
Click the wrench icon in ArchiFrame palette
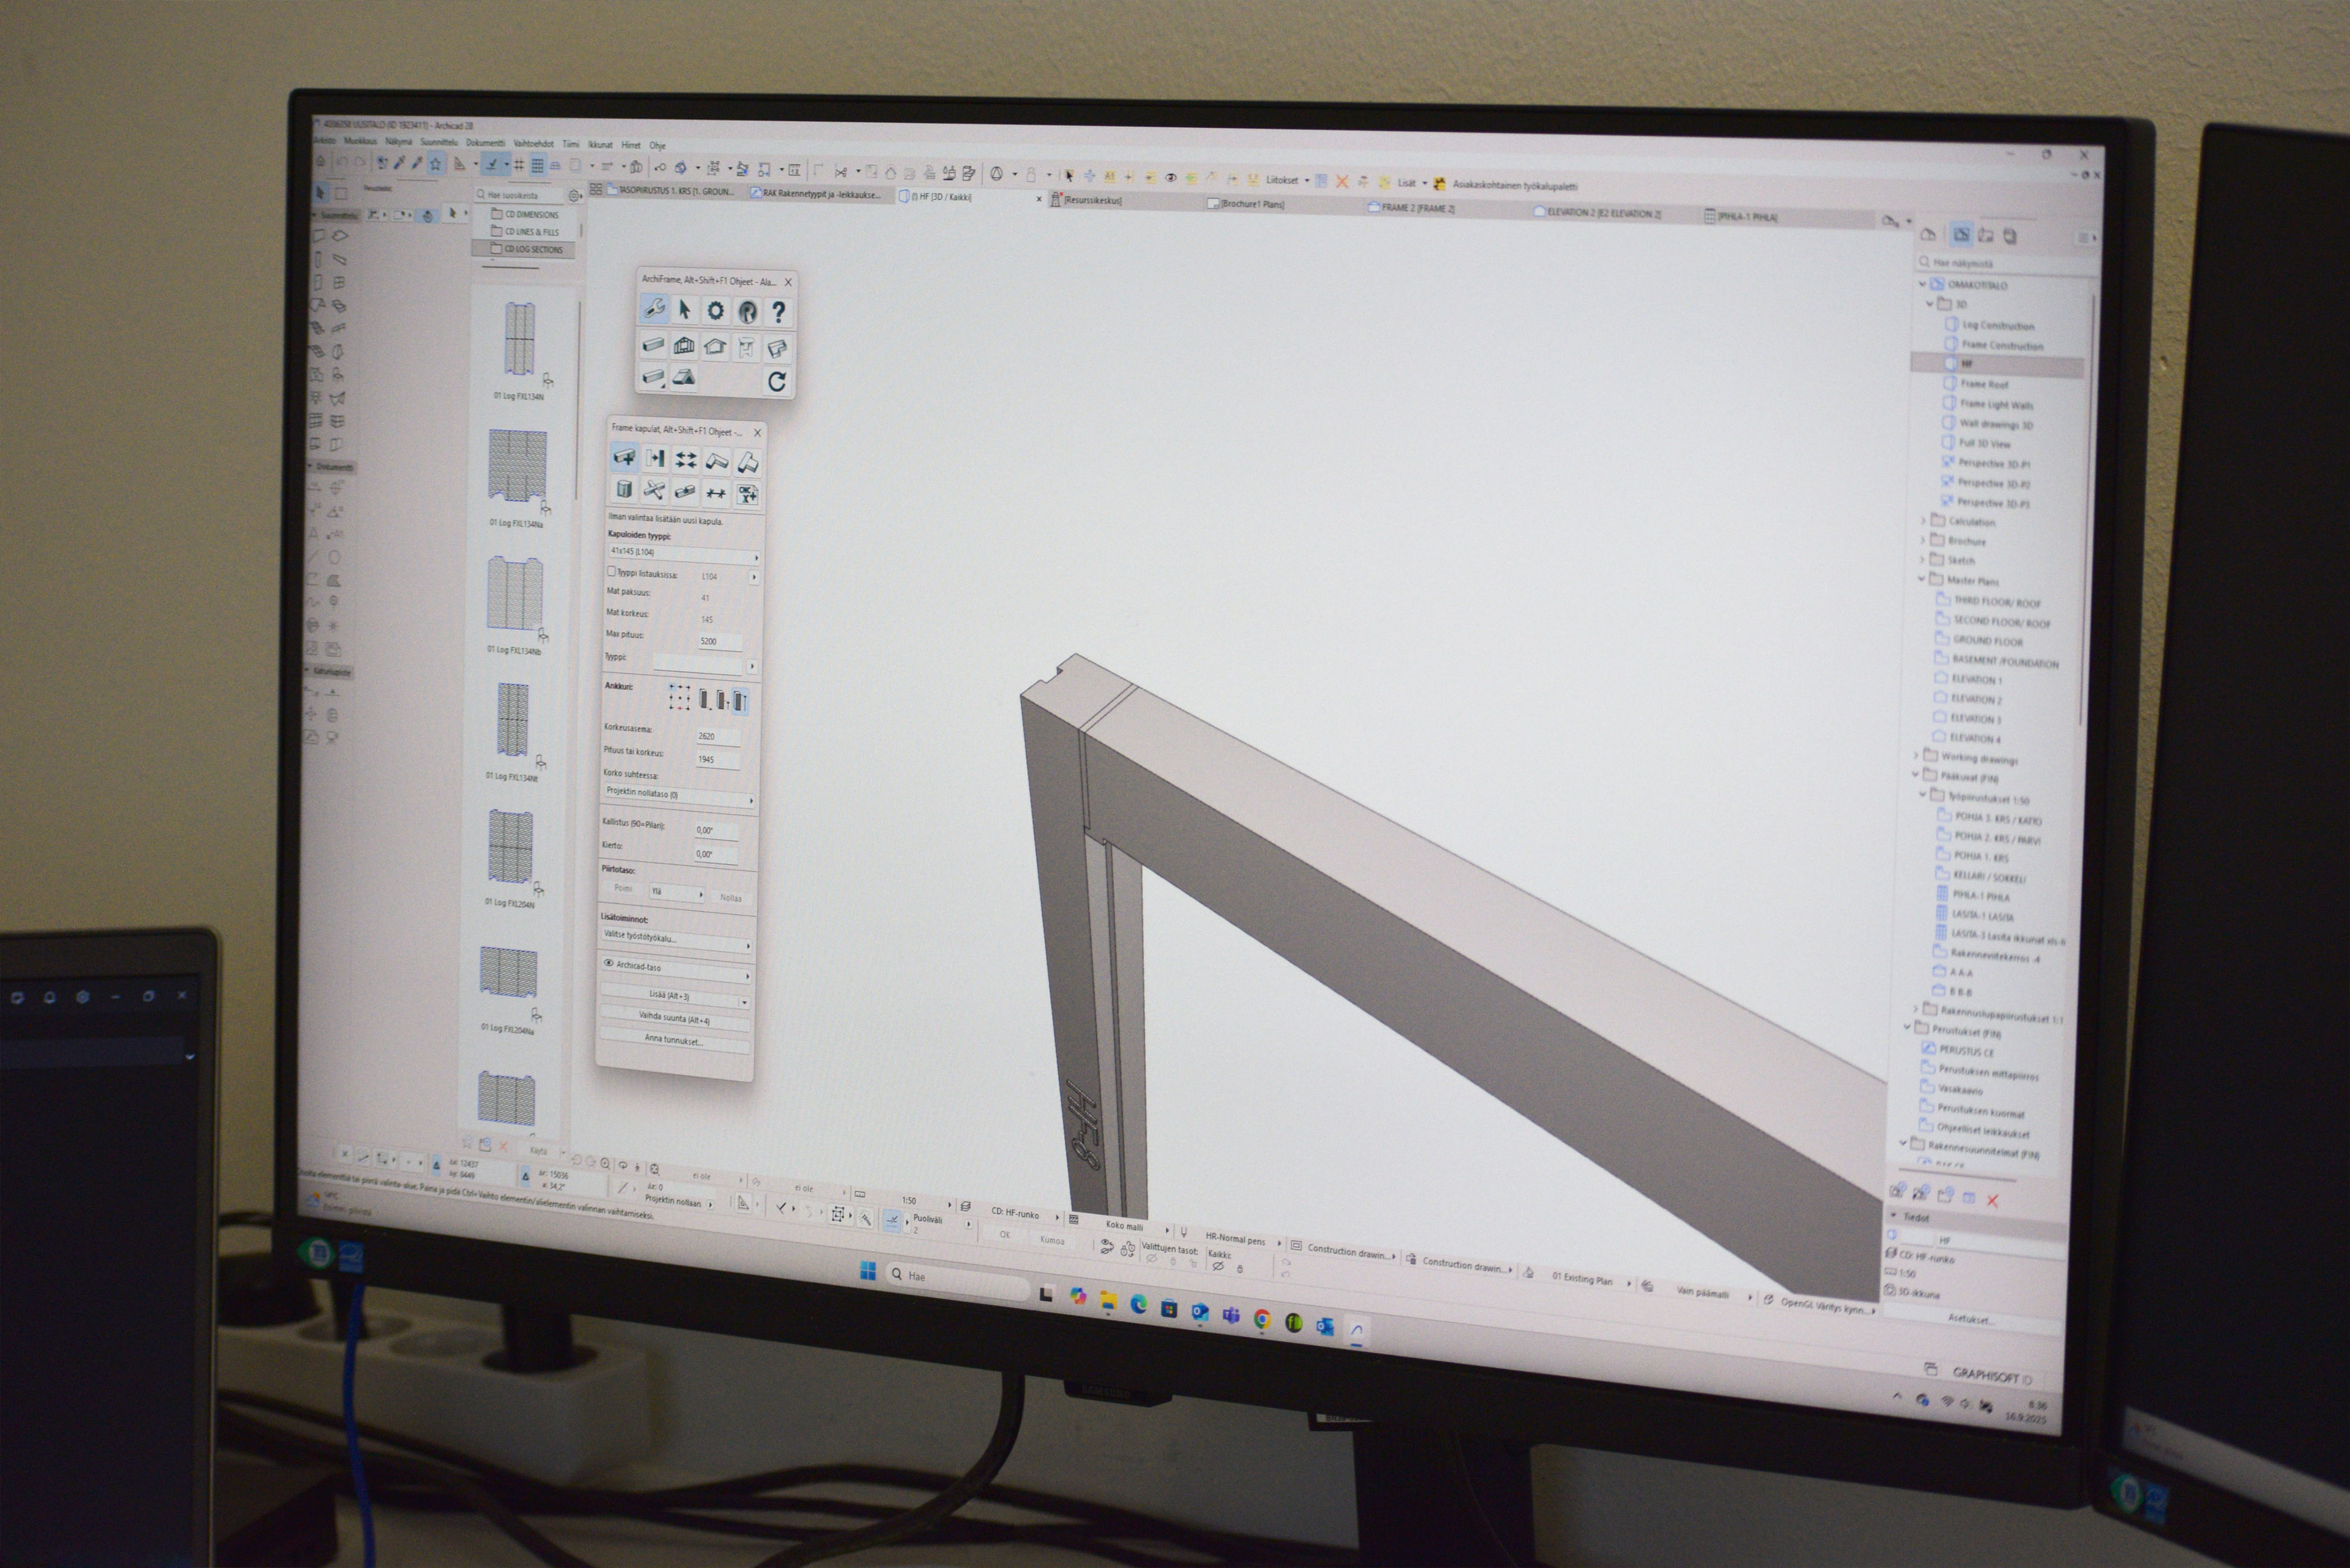[654, 309]
